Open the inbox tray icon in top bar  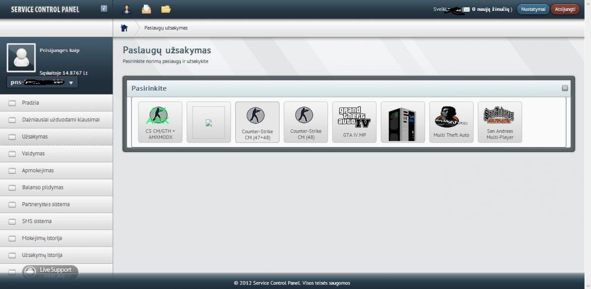146,9
